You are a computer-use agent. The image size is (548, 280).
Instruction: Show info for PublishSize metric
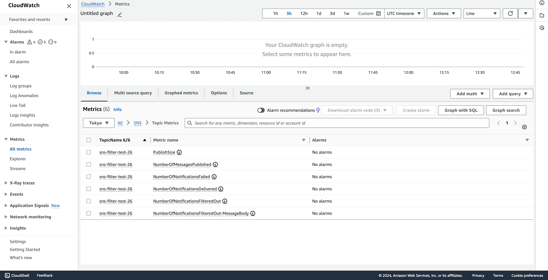(179, 152)
